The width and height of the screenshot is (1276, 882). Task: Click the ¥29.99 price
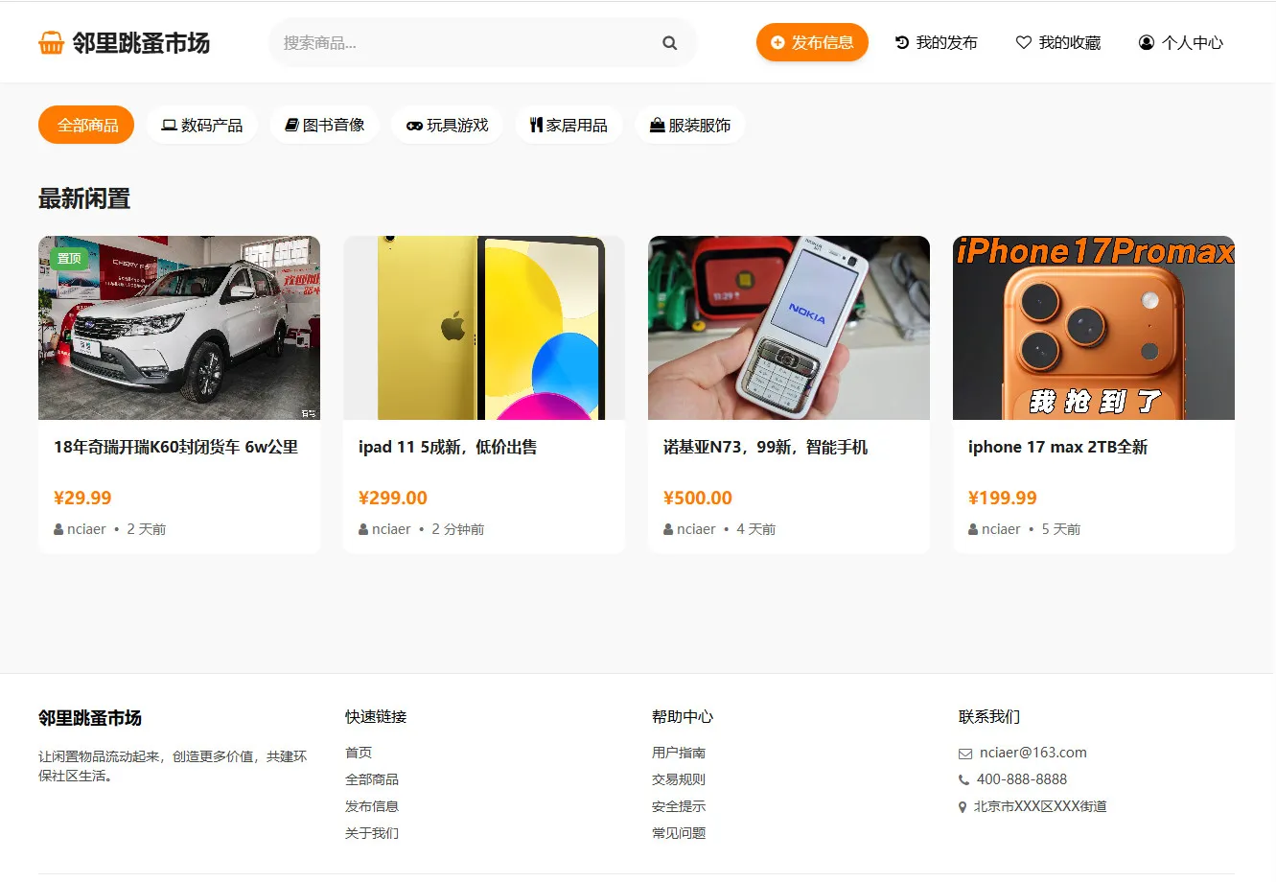pos(82,499)
